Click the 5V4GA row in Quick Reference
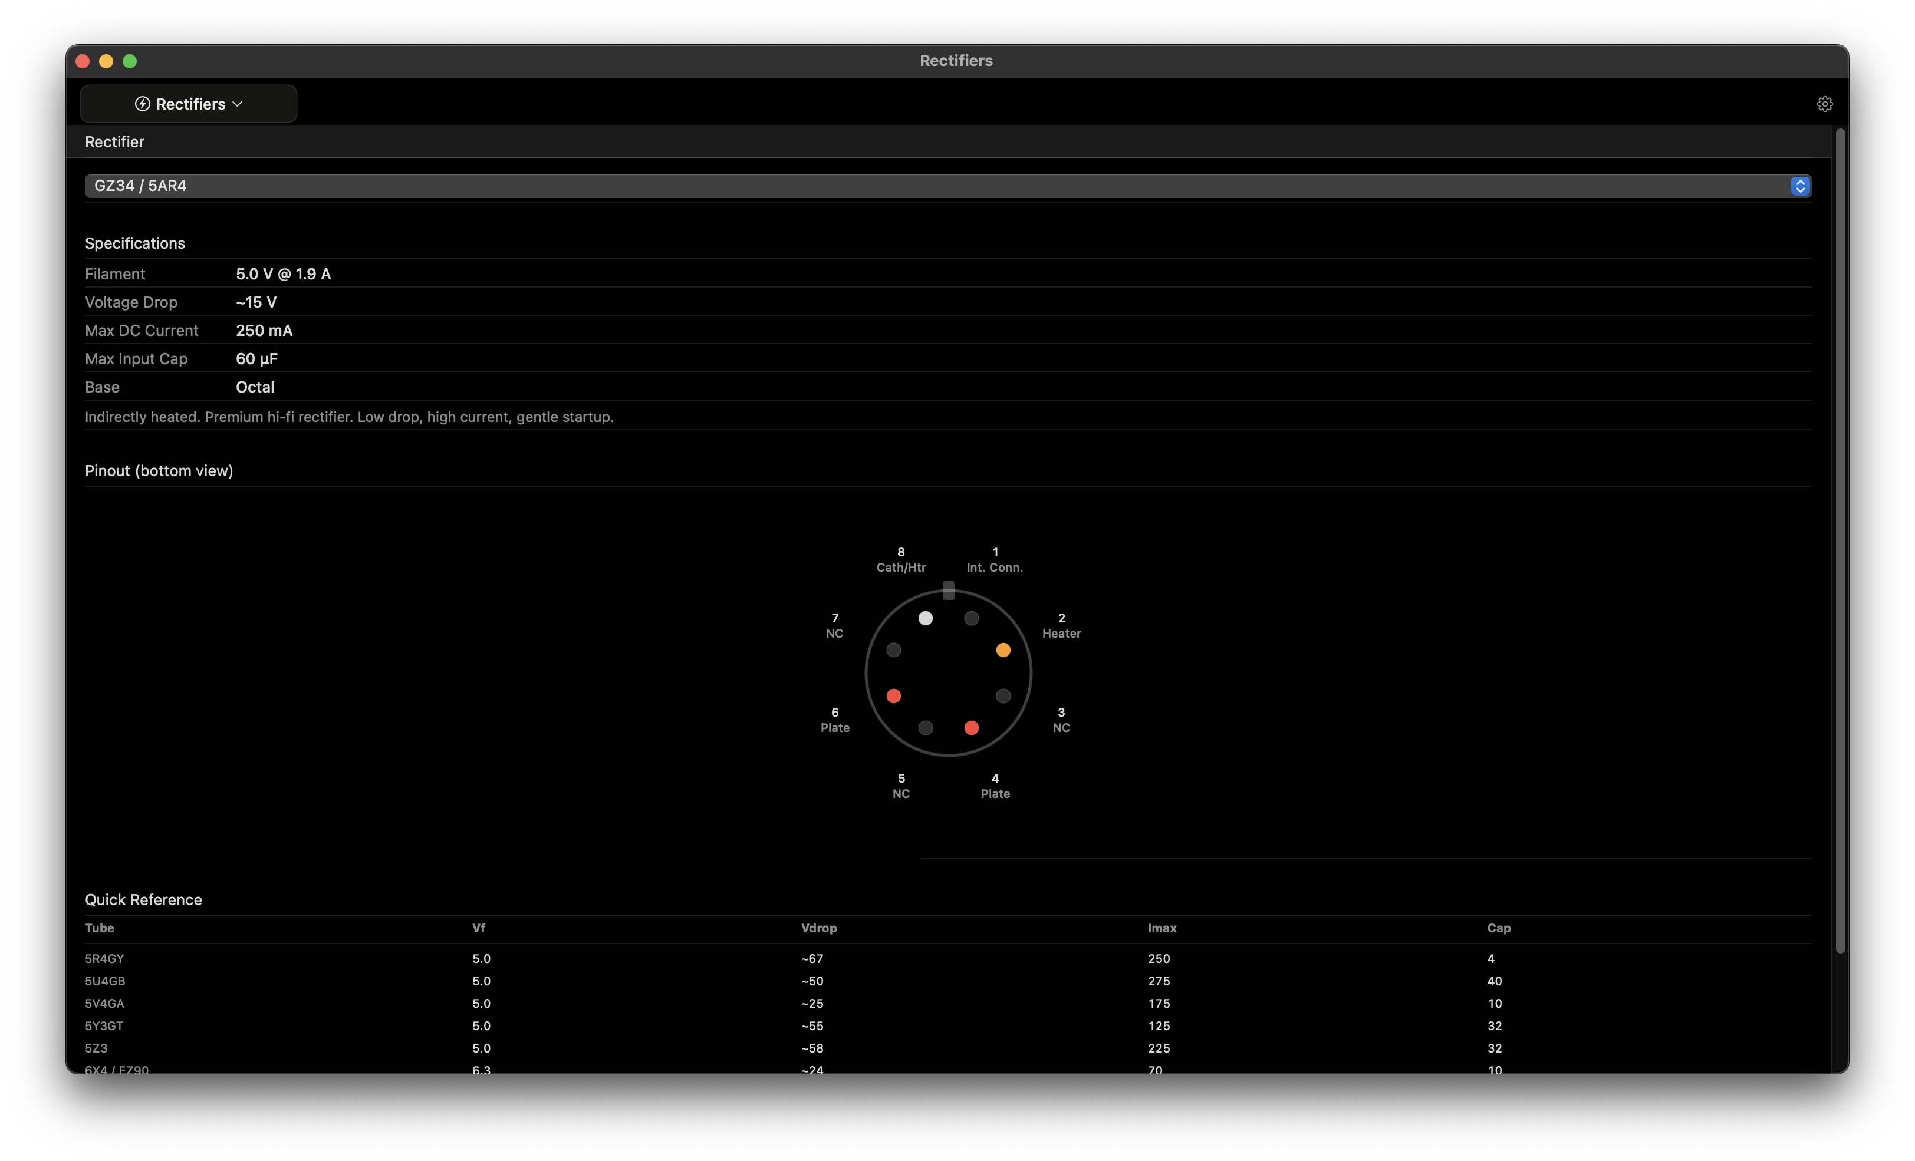 pyautogui.click(x=947, y=1004)
